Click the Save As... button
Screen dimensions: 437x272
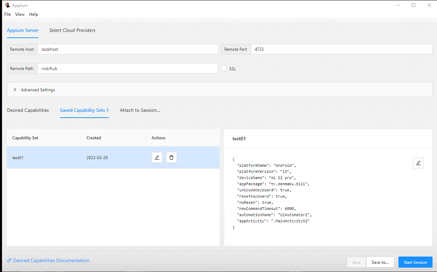[x=380, y=262]
